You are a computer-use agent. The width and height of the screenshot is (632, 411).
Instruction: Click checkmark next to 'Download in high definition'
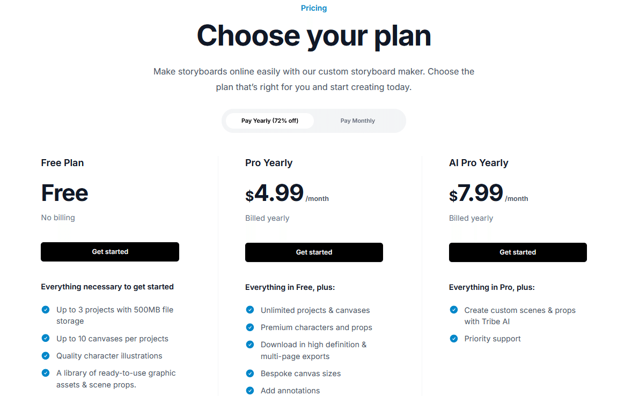(x=250, y=344)
